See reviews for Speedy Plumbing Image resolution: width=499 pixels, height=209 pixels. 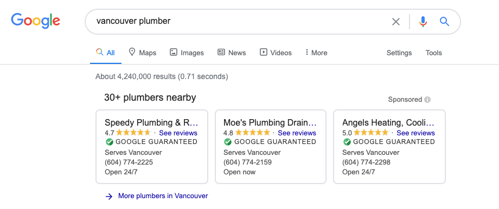click(178, 133)
